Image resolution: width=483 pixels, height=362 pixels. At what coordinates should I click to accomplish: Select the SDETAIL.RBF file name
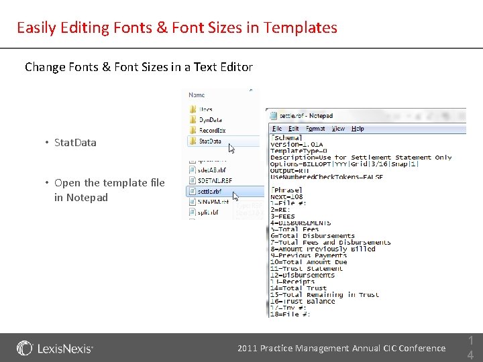(215, 180)
